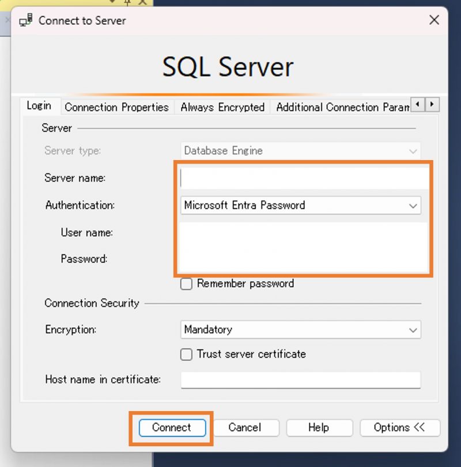The height and width of the screenshot is (467, 461).
Task: Switch to Connection Properties tab
Action: (116, 107)
